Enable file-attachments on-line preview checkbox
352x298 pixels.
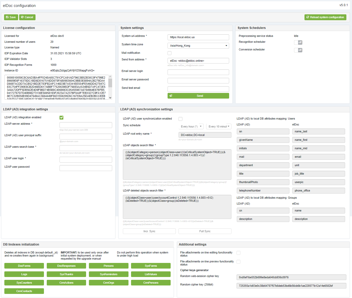(238, 262)
